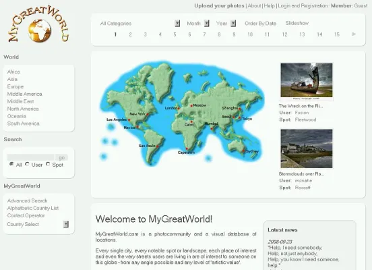Click Shanghai marker on map
This screenshot has height=270, width=372.
240,109
